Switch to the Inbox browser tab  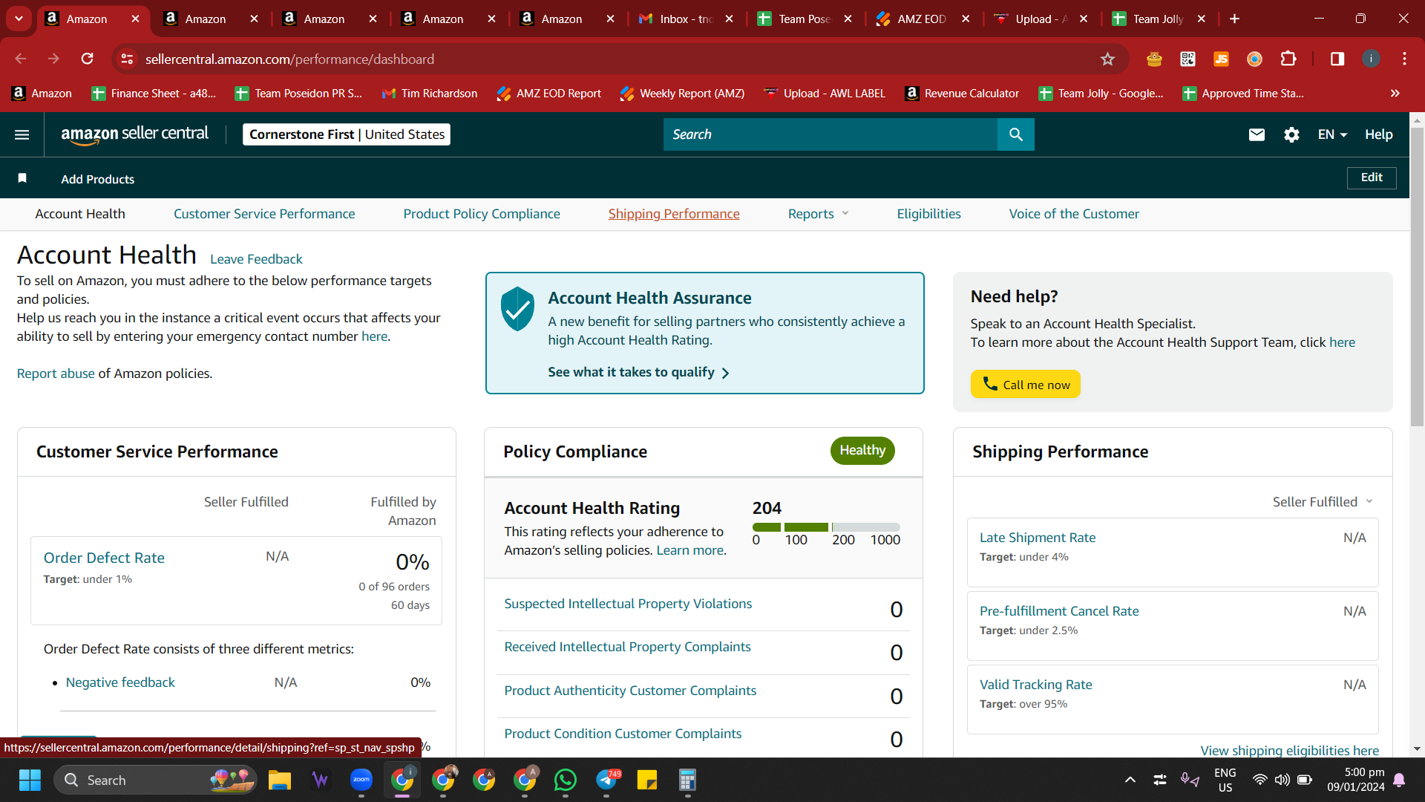point(686,19)
